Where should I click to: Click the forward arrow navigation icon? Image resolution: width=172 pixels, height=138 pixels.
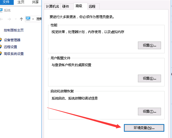pyautogui.click(x=9, y=19)
